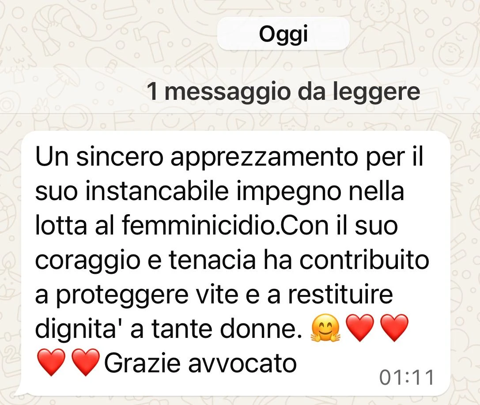Click the 01:11 message timestamp
Screen dimensions: 480x405
pos(407,377)
